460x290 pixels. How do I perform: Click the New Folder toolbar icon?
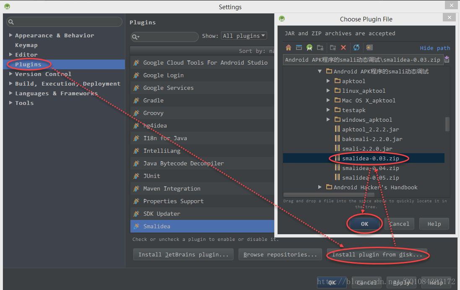(333, 47)
